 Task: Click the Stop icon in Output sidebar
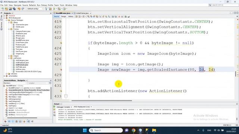pos(55,112)
